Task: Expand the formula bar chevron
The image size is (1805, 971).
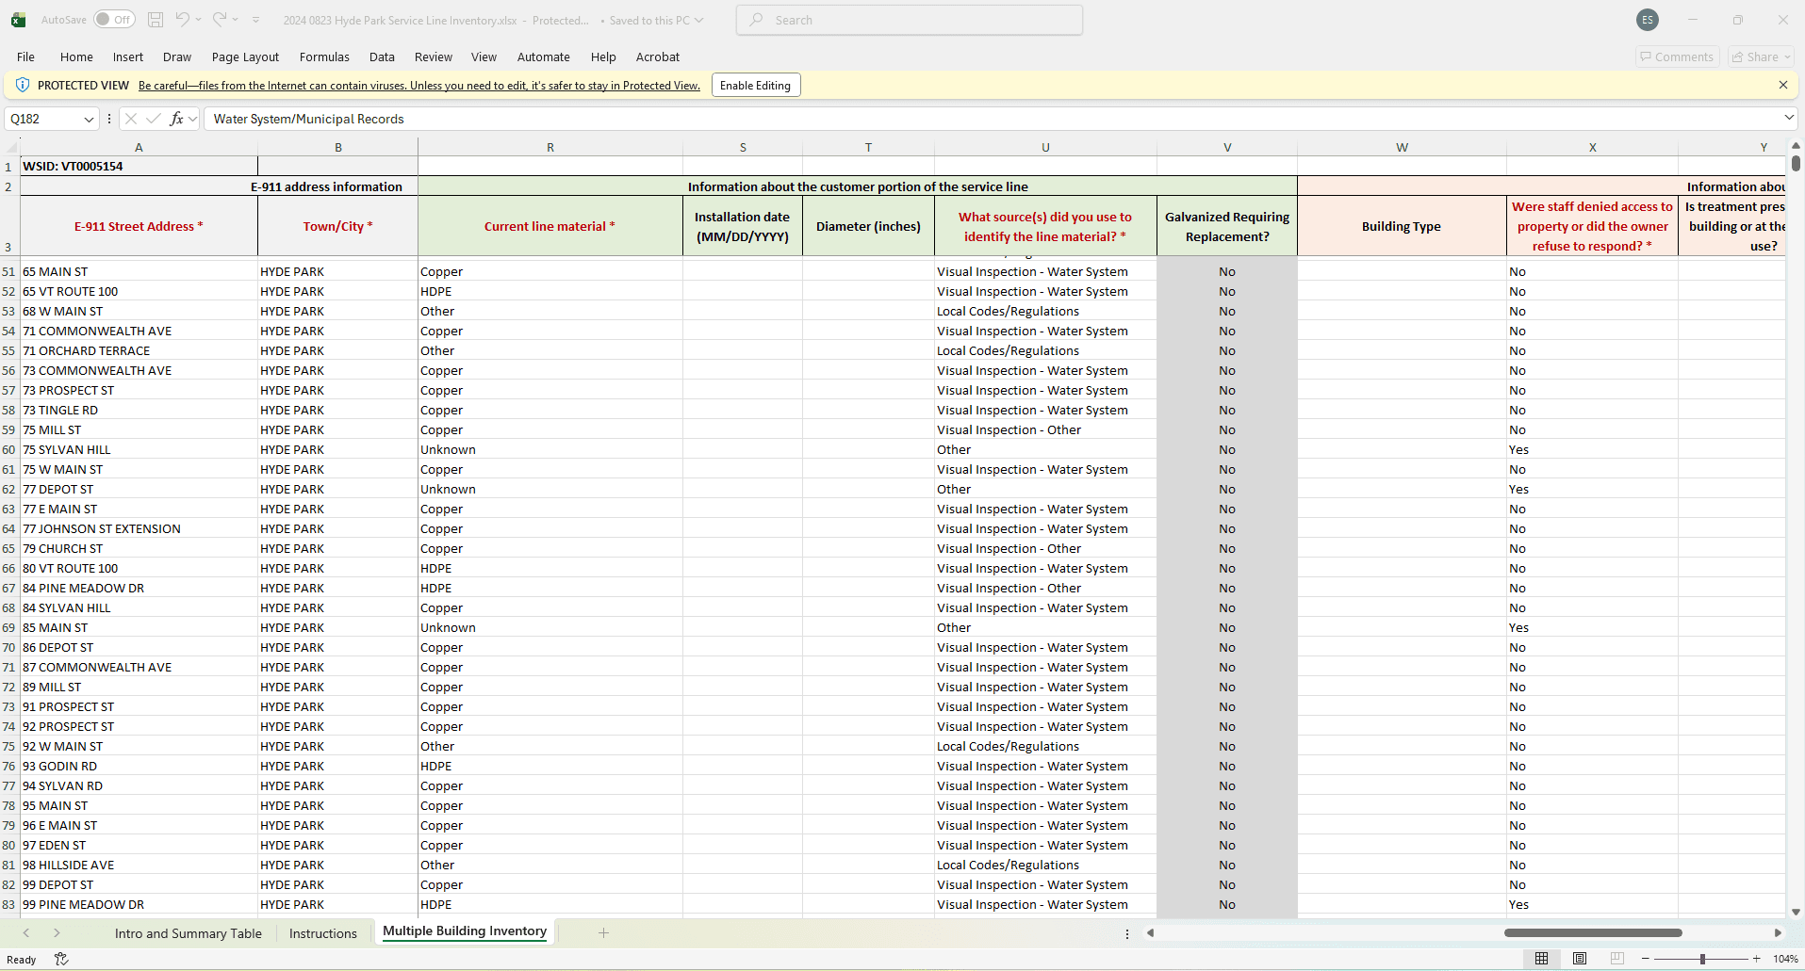Action: click(x=1789, y=118)
